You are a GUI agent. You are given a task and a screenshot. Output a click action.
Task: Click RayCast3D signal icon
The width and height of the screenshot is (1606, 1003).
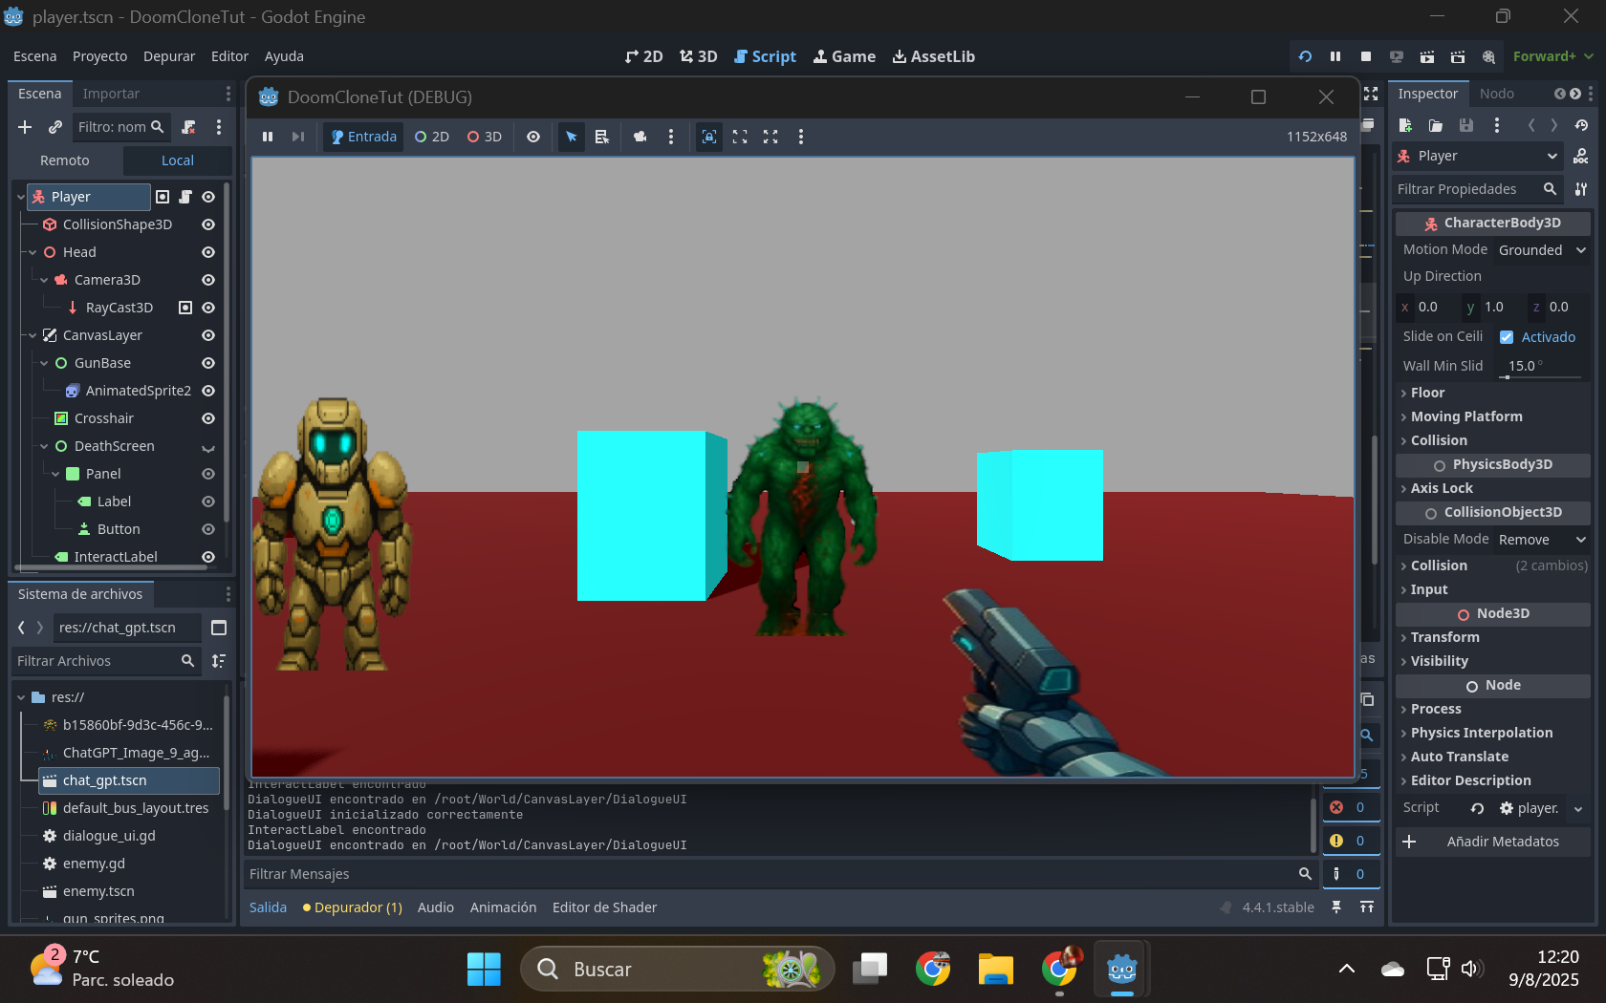185,308
